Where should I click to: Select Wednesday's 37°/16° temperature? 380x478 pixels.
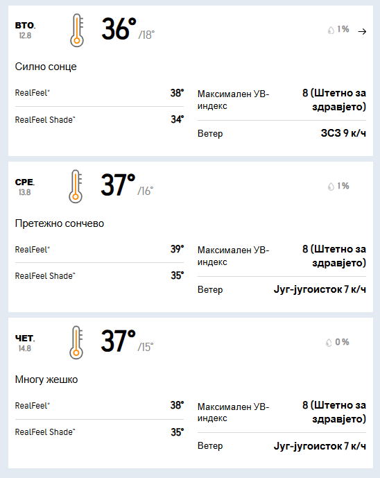pyautogui.click(x=127, y=185)
